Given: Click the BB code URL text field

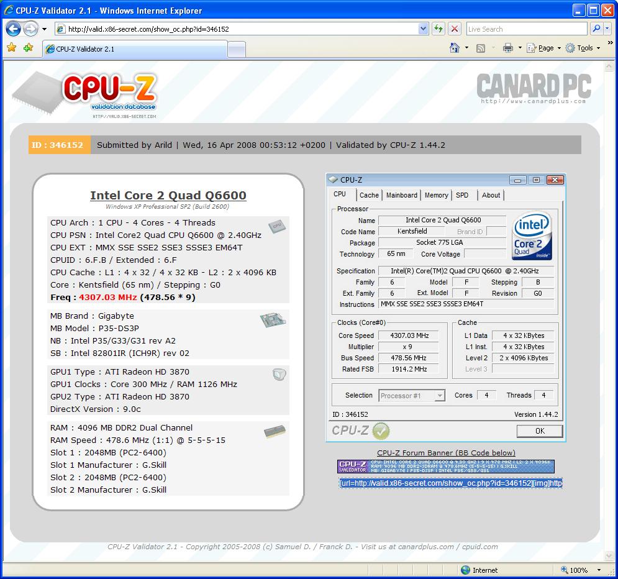Looking at the screenshot, I should click(451, 483).
